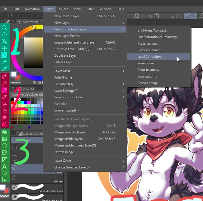Click the Fill icon in command bar
This screenshot has width=203, height=201.
[150, 16]
